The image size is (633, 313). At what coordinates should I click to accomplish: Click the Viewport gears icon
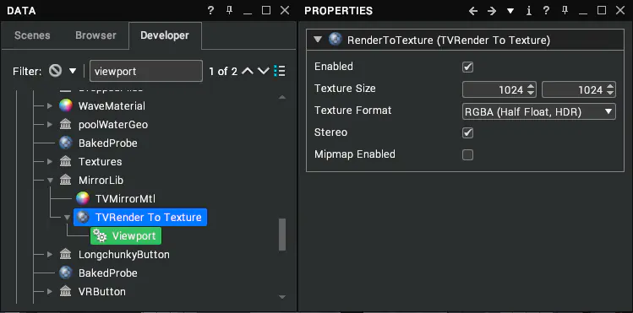point(100,236)
